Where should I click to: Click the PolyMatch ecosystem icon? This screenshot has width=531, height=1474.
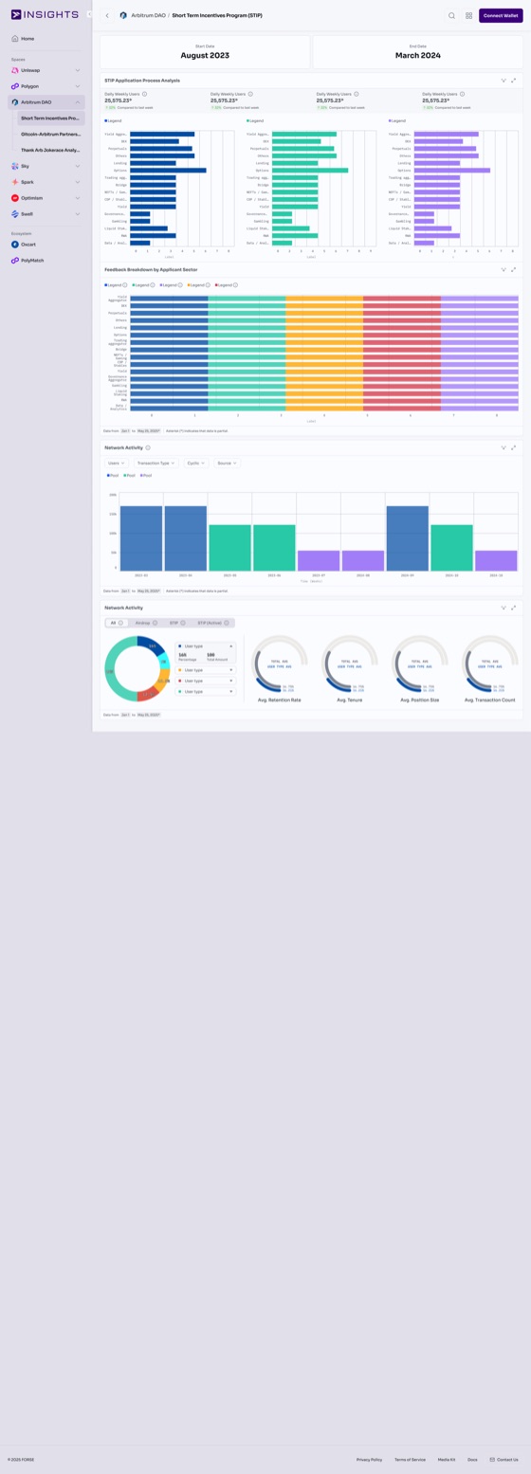pos(15,261)
